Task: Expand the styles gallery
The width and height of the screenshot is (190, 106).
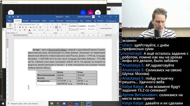Action: click(97, 29)
